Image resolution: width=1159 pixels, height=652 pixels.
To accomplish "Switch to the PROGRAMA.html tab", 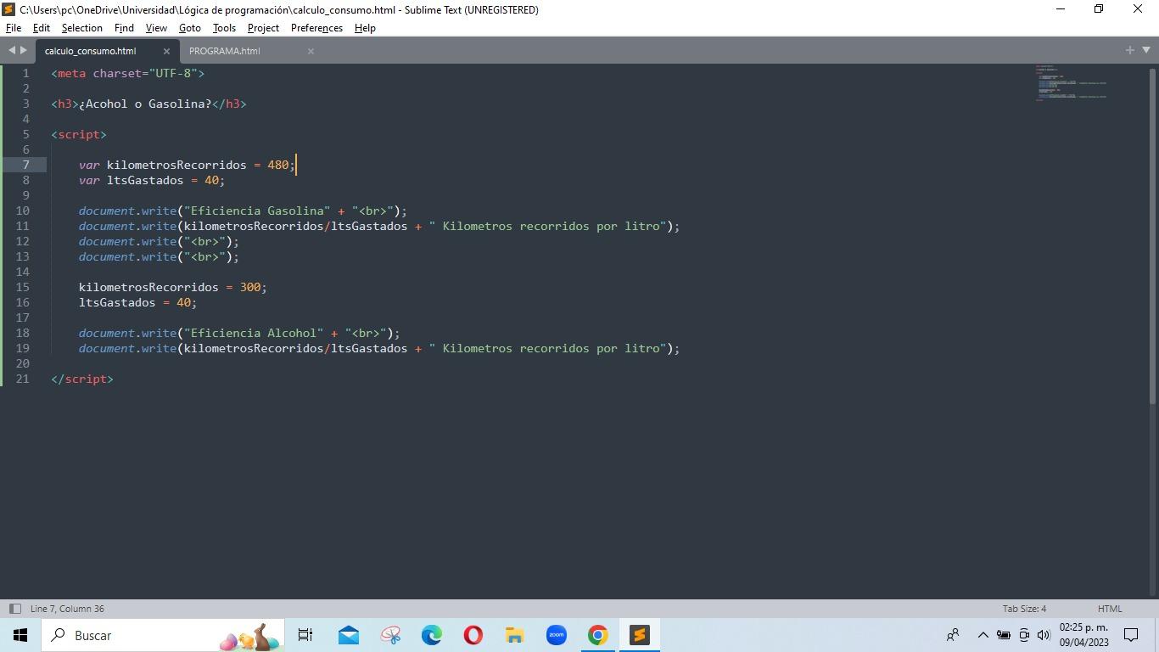I will (224, 51).
